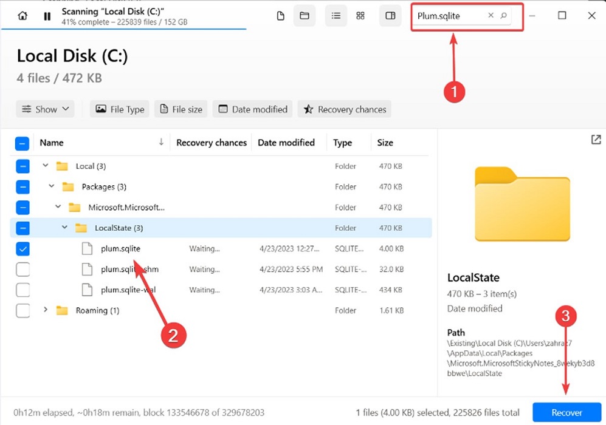Screen dimensions: 606x425
Task: Collapse the LocalState folder
Action: pyautogui.click(x=64, y=228)
